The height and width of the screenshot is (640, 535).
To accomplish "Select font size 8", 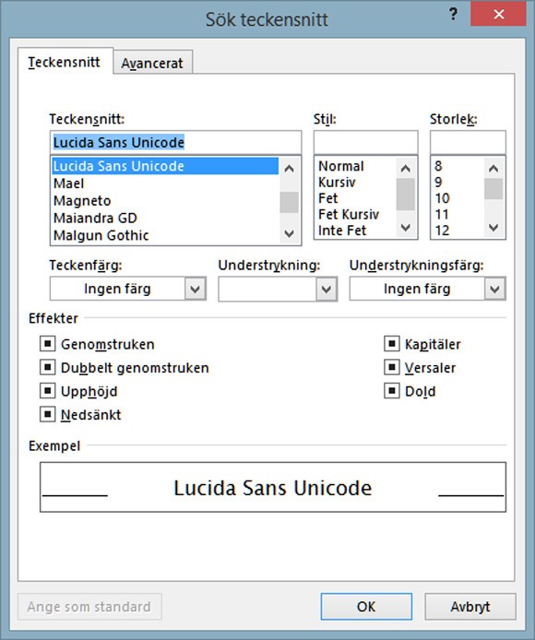I will [x=458, y=166].
